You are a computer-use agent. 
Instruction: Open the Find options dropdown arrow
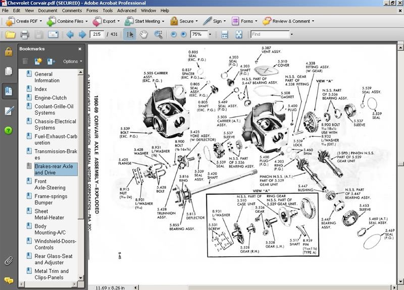[x=292, y=34]
